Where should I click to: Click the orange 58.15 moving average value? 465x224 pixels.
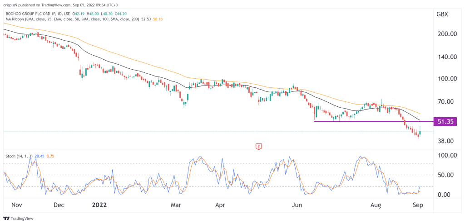click(x=158, y=19)
